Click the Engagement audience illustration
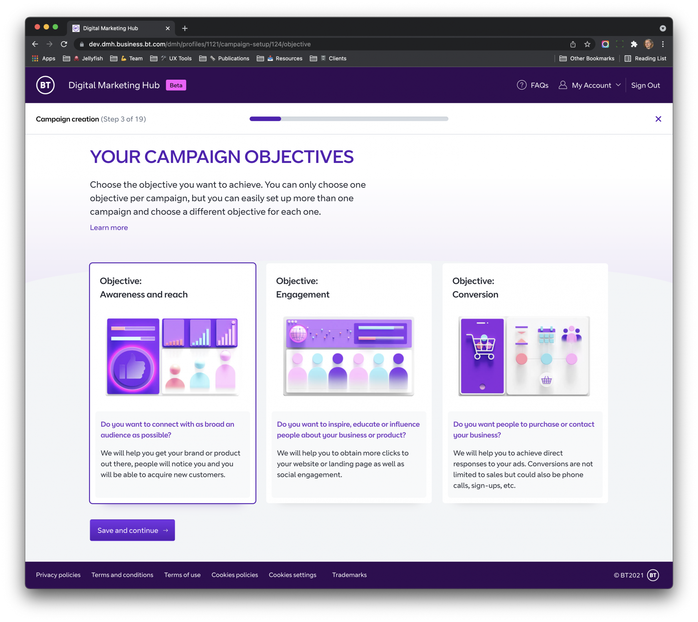This screenshot has height=622, width=698. tap(349, 356)
